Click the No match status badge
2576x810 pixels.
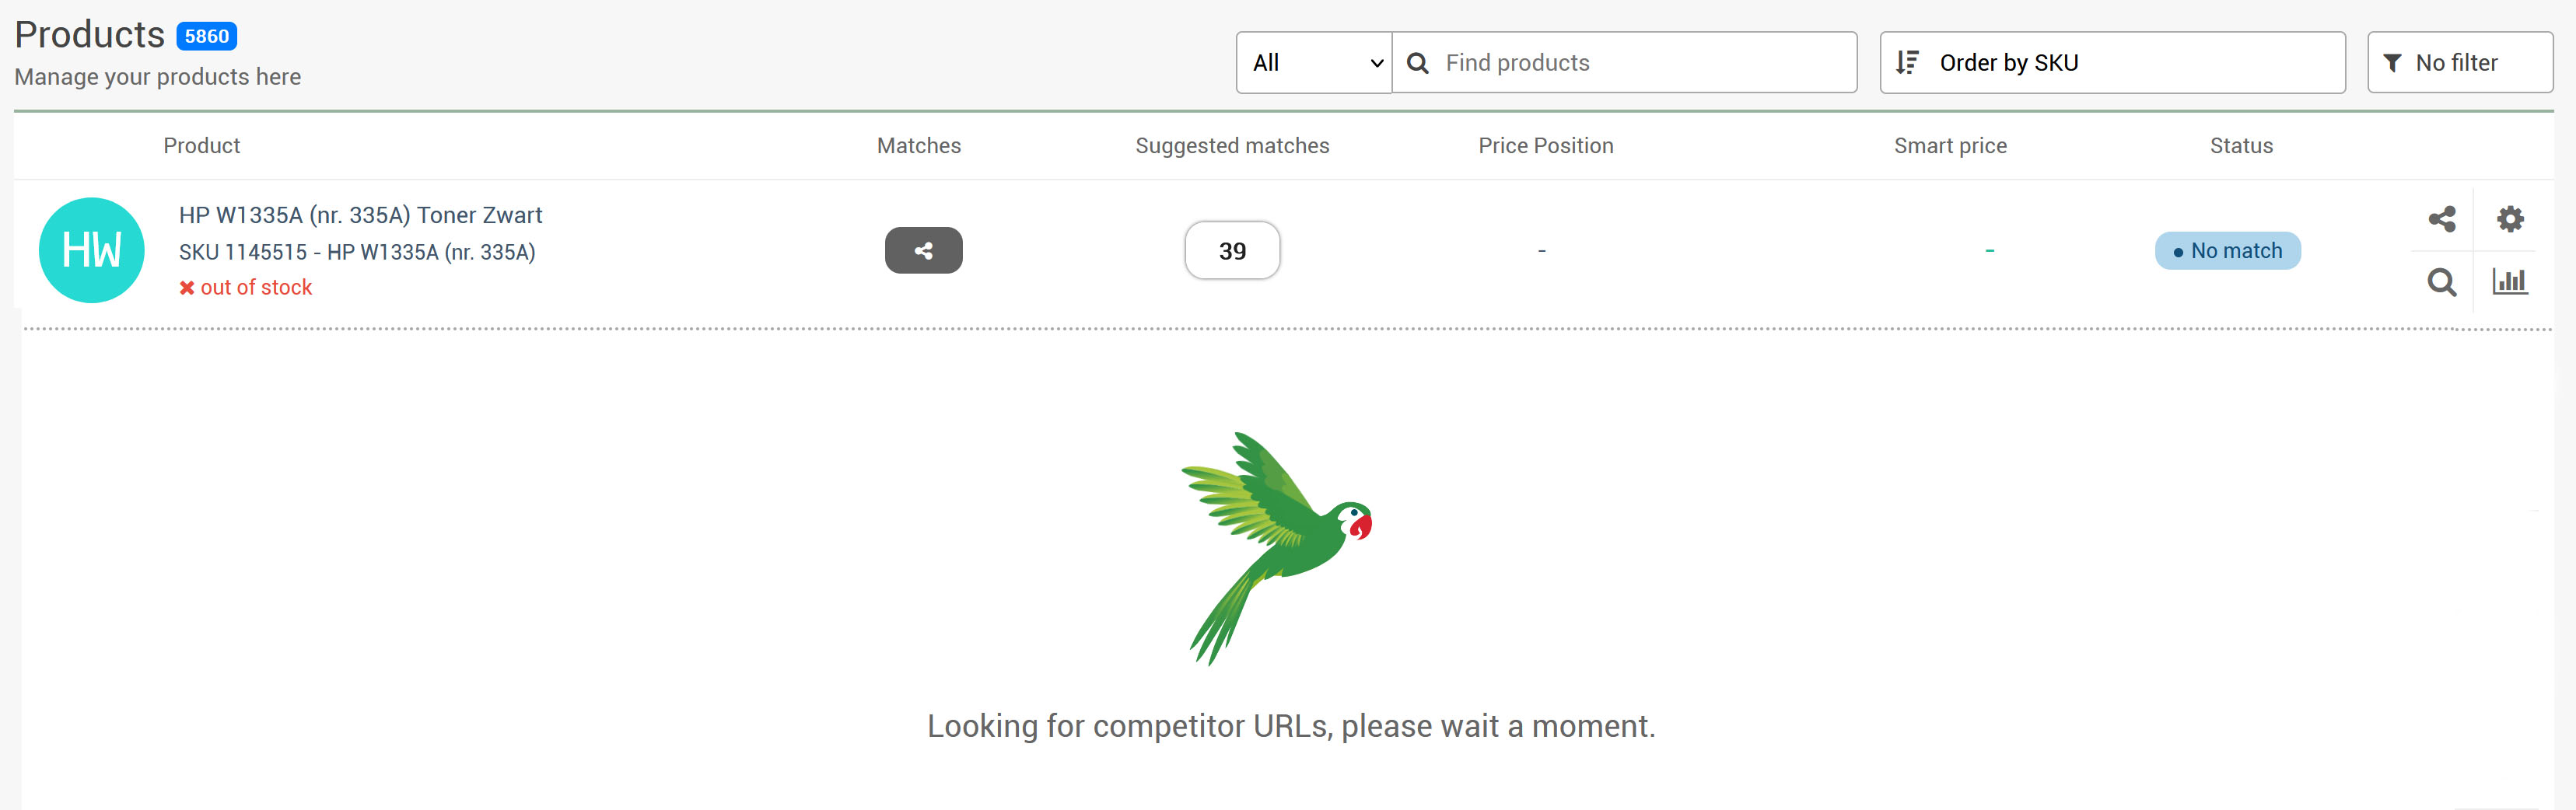(x=2227, y=251)
